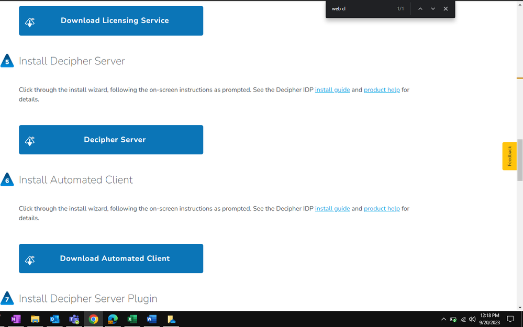Screen dimensions: 523x327
Task: Click scrollbar down arrow
Action: click(x=520, y=308)
